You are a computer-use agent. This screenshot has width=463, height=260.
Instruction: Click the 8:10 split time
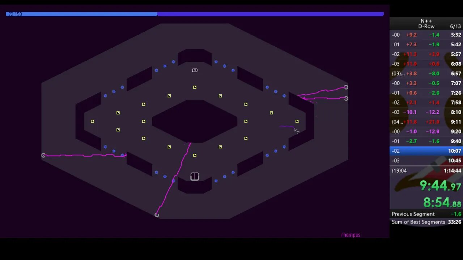coord(456,112)
